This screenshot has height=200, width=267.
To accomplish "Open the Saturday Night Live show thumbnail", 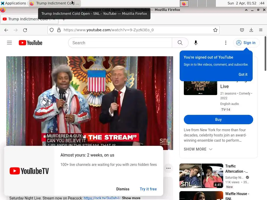I will pyautogui.click(x=201, y=88).
